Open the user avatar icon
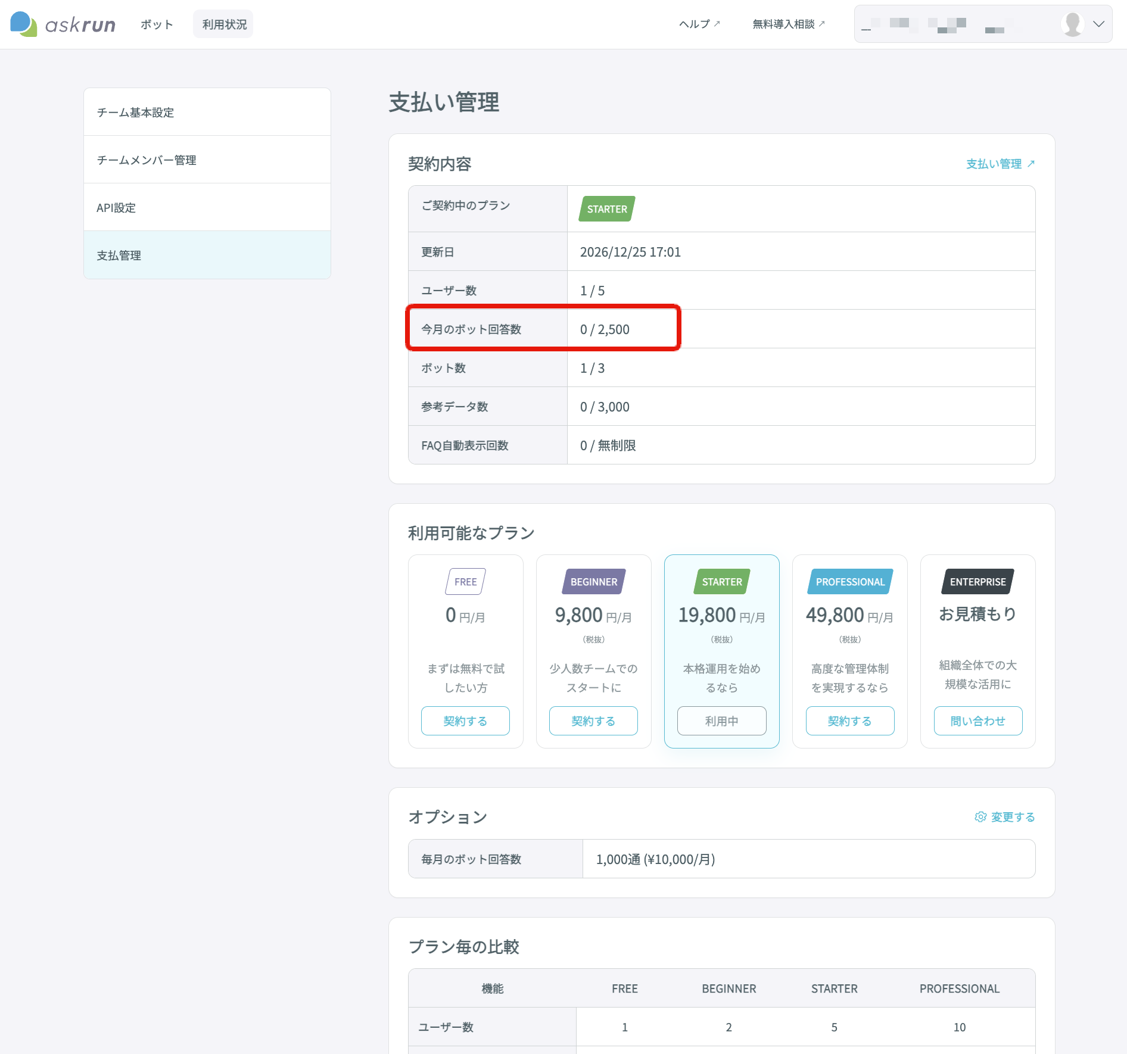 point(1072,24)
